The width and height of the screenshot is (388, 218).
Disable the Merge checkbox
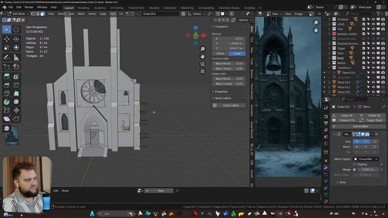354,170
